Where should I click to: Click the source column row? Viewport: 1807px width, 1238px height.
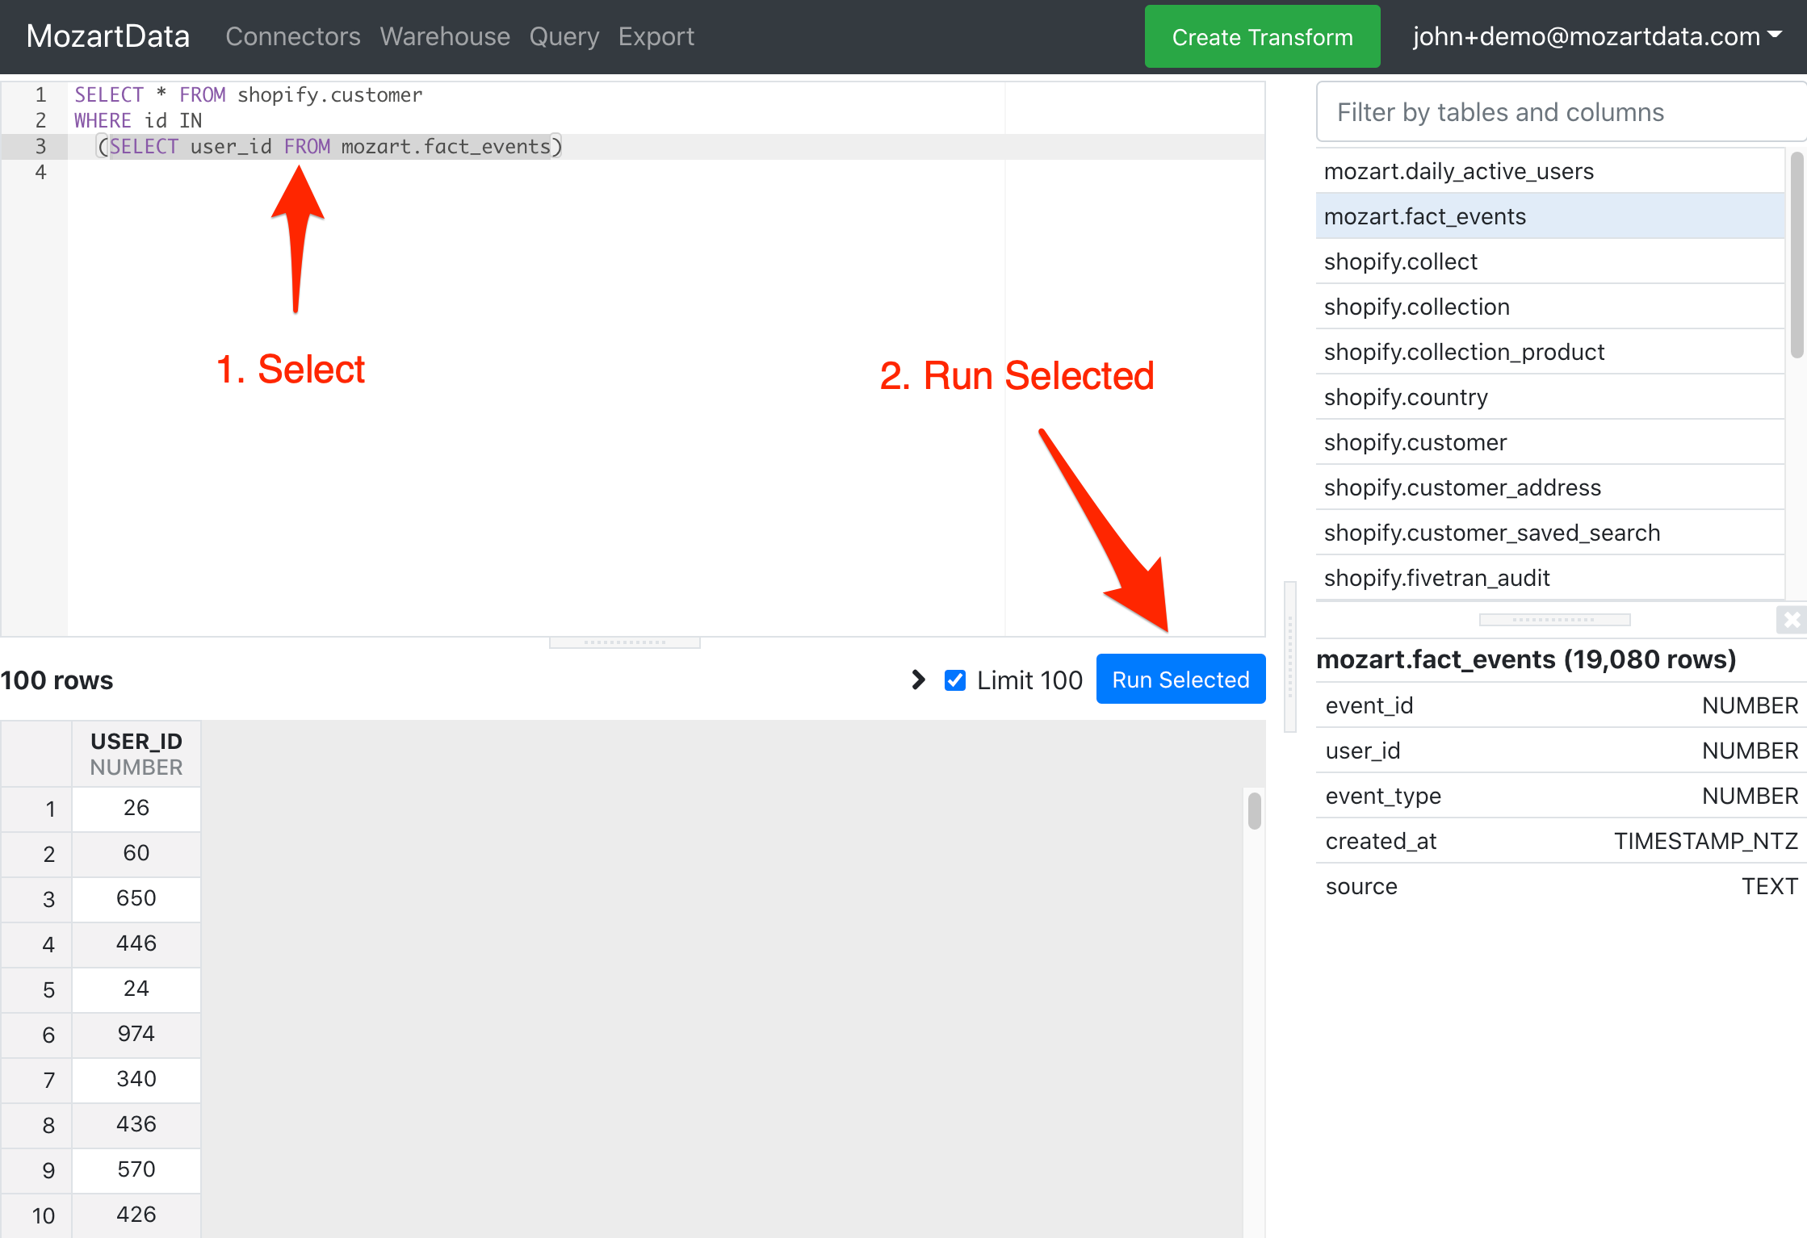[x=1562, y=886]
